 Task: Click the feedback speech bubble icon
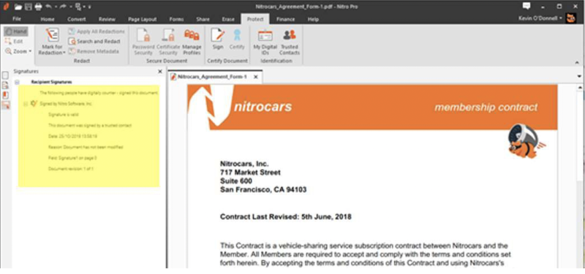526,6
